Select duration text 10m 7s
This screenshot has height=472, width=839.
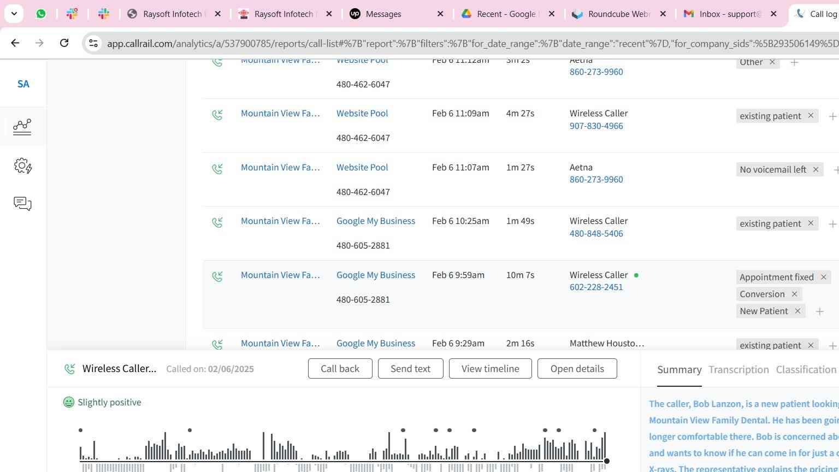(x=520, y=275)
